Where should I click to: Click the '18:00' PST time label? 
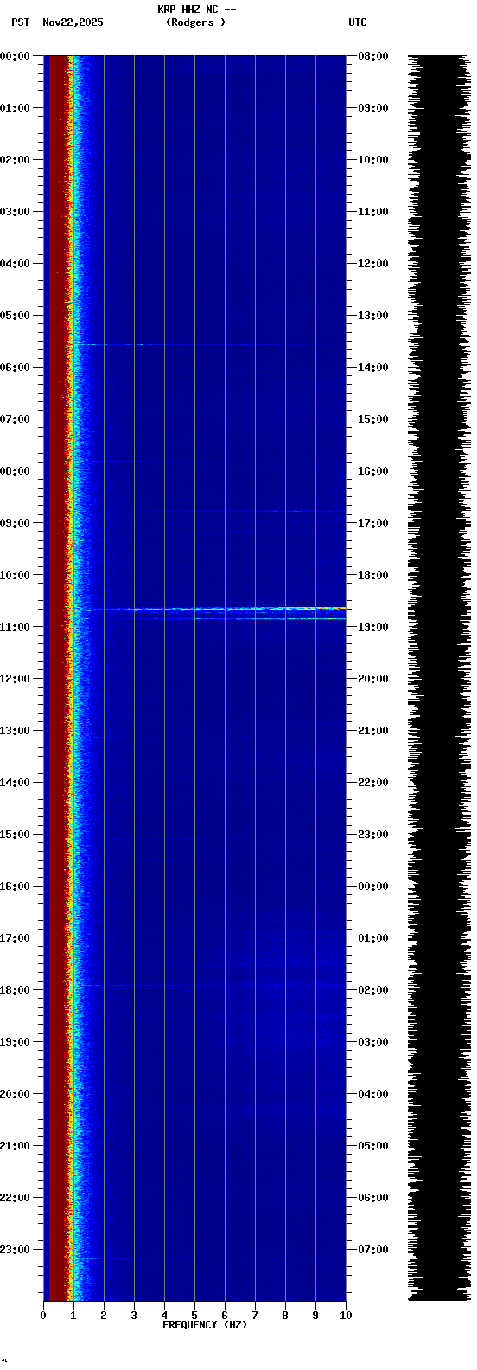coord(15,990)
